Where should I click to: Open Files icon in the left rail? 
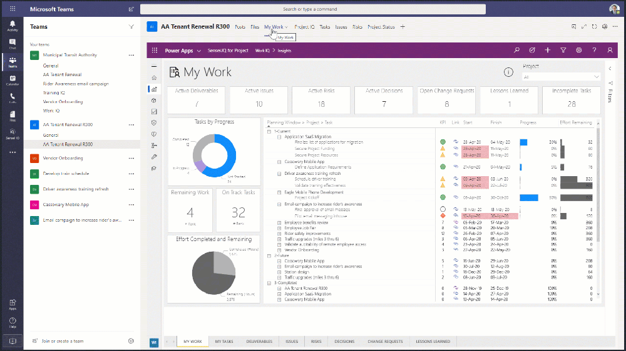tap(13, 116)
